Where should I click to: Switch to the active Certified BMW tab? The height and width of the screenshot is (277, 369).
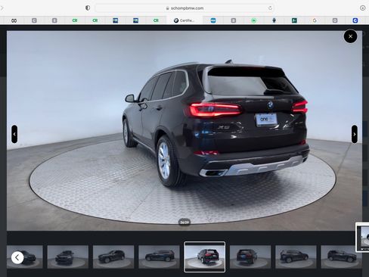tap(184, 20)
